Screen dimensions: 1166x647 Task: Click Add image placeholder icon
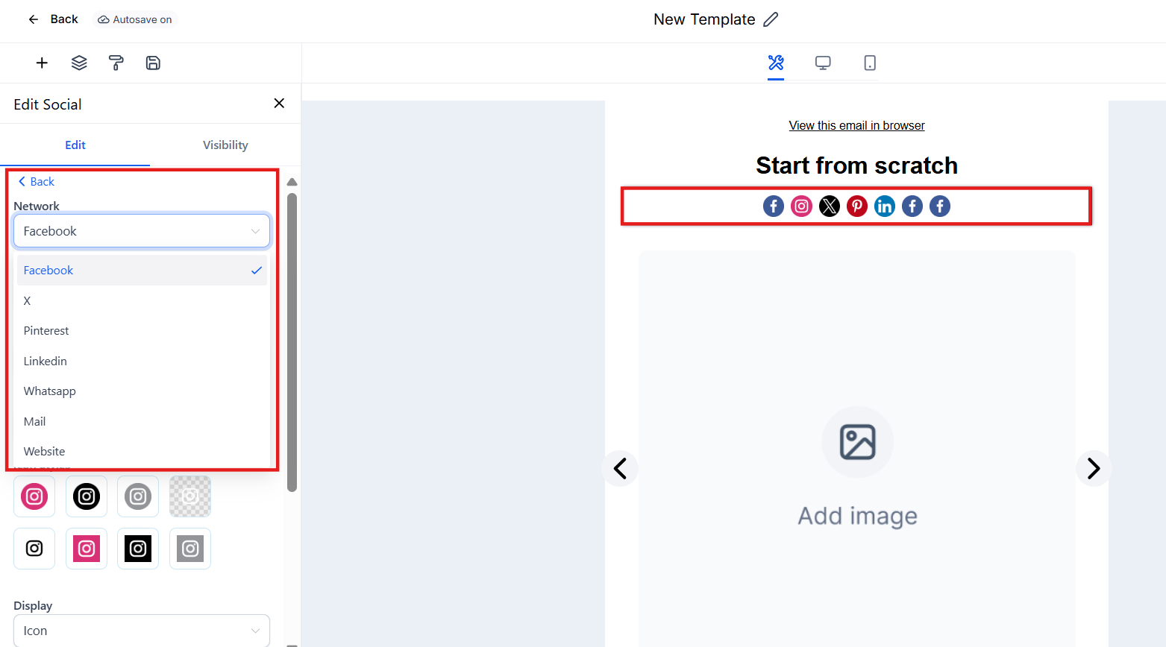tap(857, 442)
